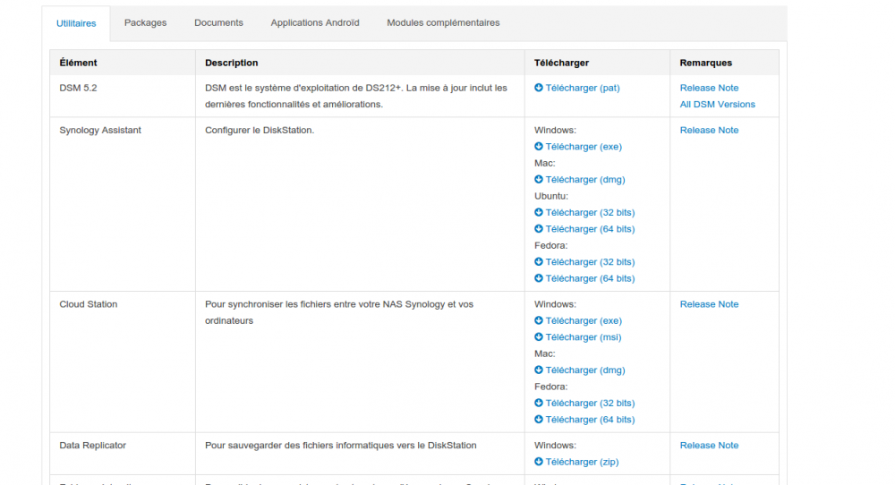Go to Modules complémentaires tab

pyautogui.click(x=443, y=23)
